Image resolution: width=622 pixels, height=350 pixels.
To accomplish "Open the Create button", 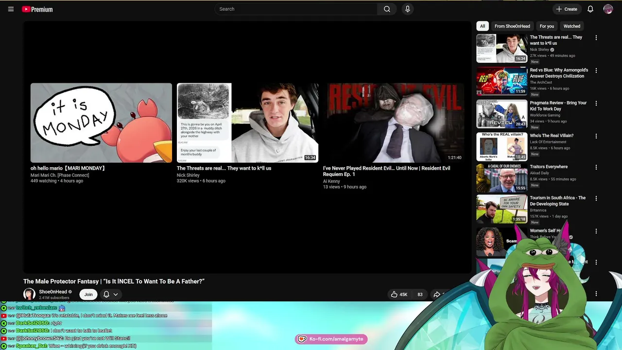I will pos(567,9).
